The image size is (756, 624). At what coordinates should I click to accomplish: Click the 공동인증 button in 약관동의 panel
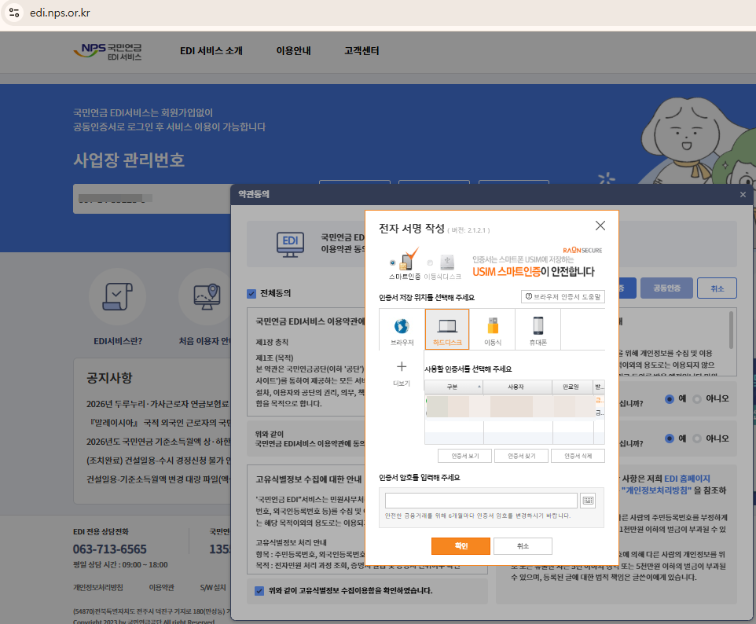click(x=666, y=288)
